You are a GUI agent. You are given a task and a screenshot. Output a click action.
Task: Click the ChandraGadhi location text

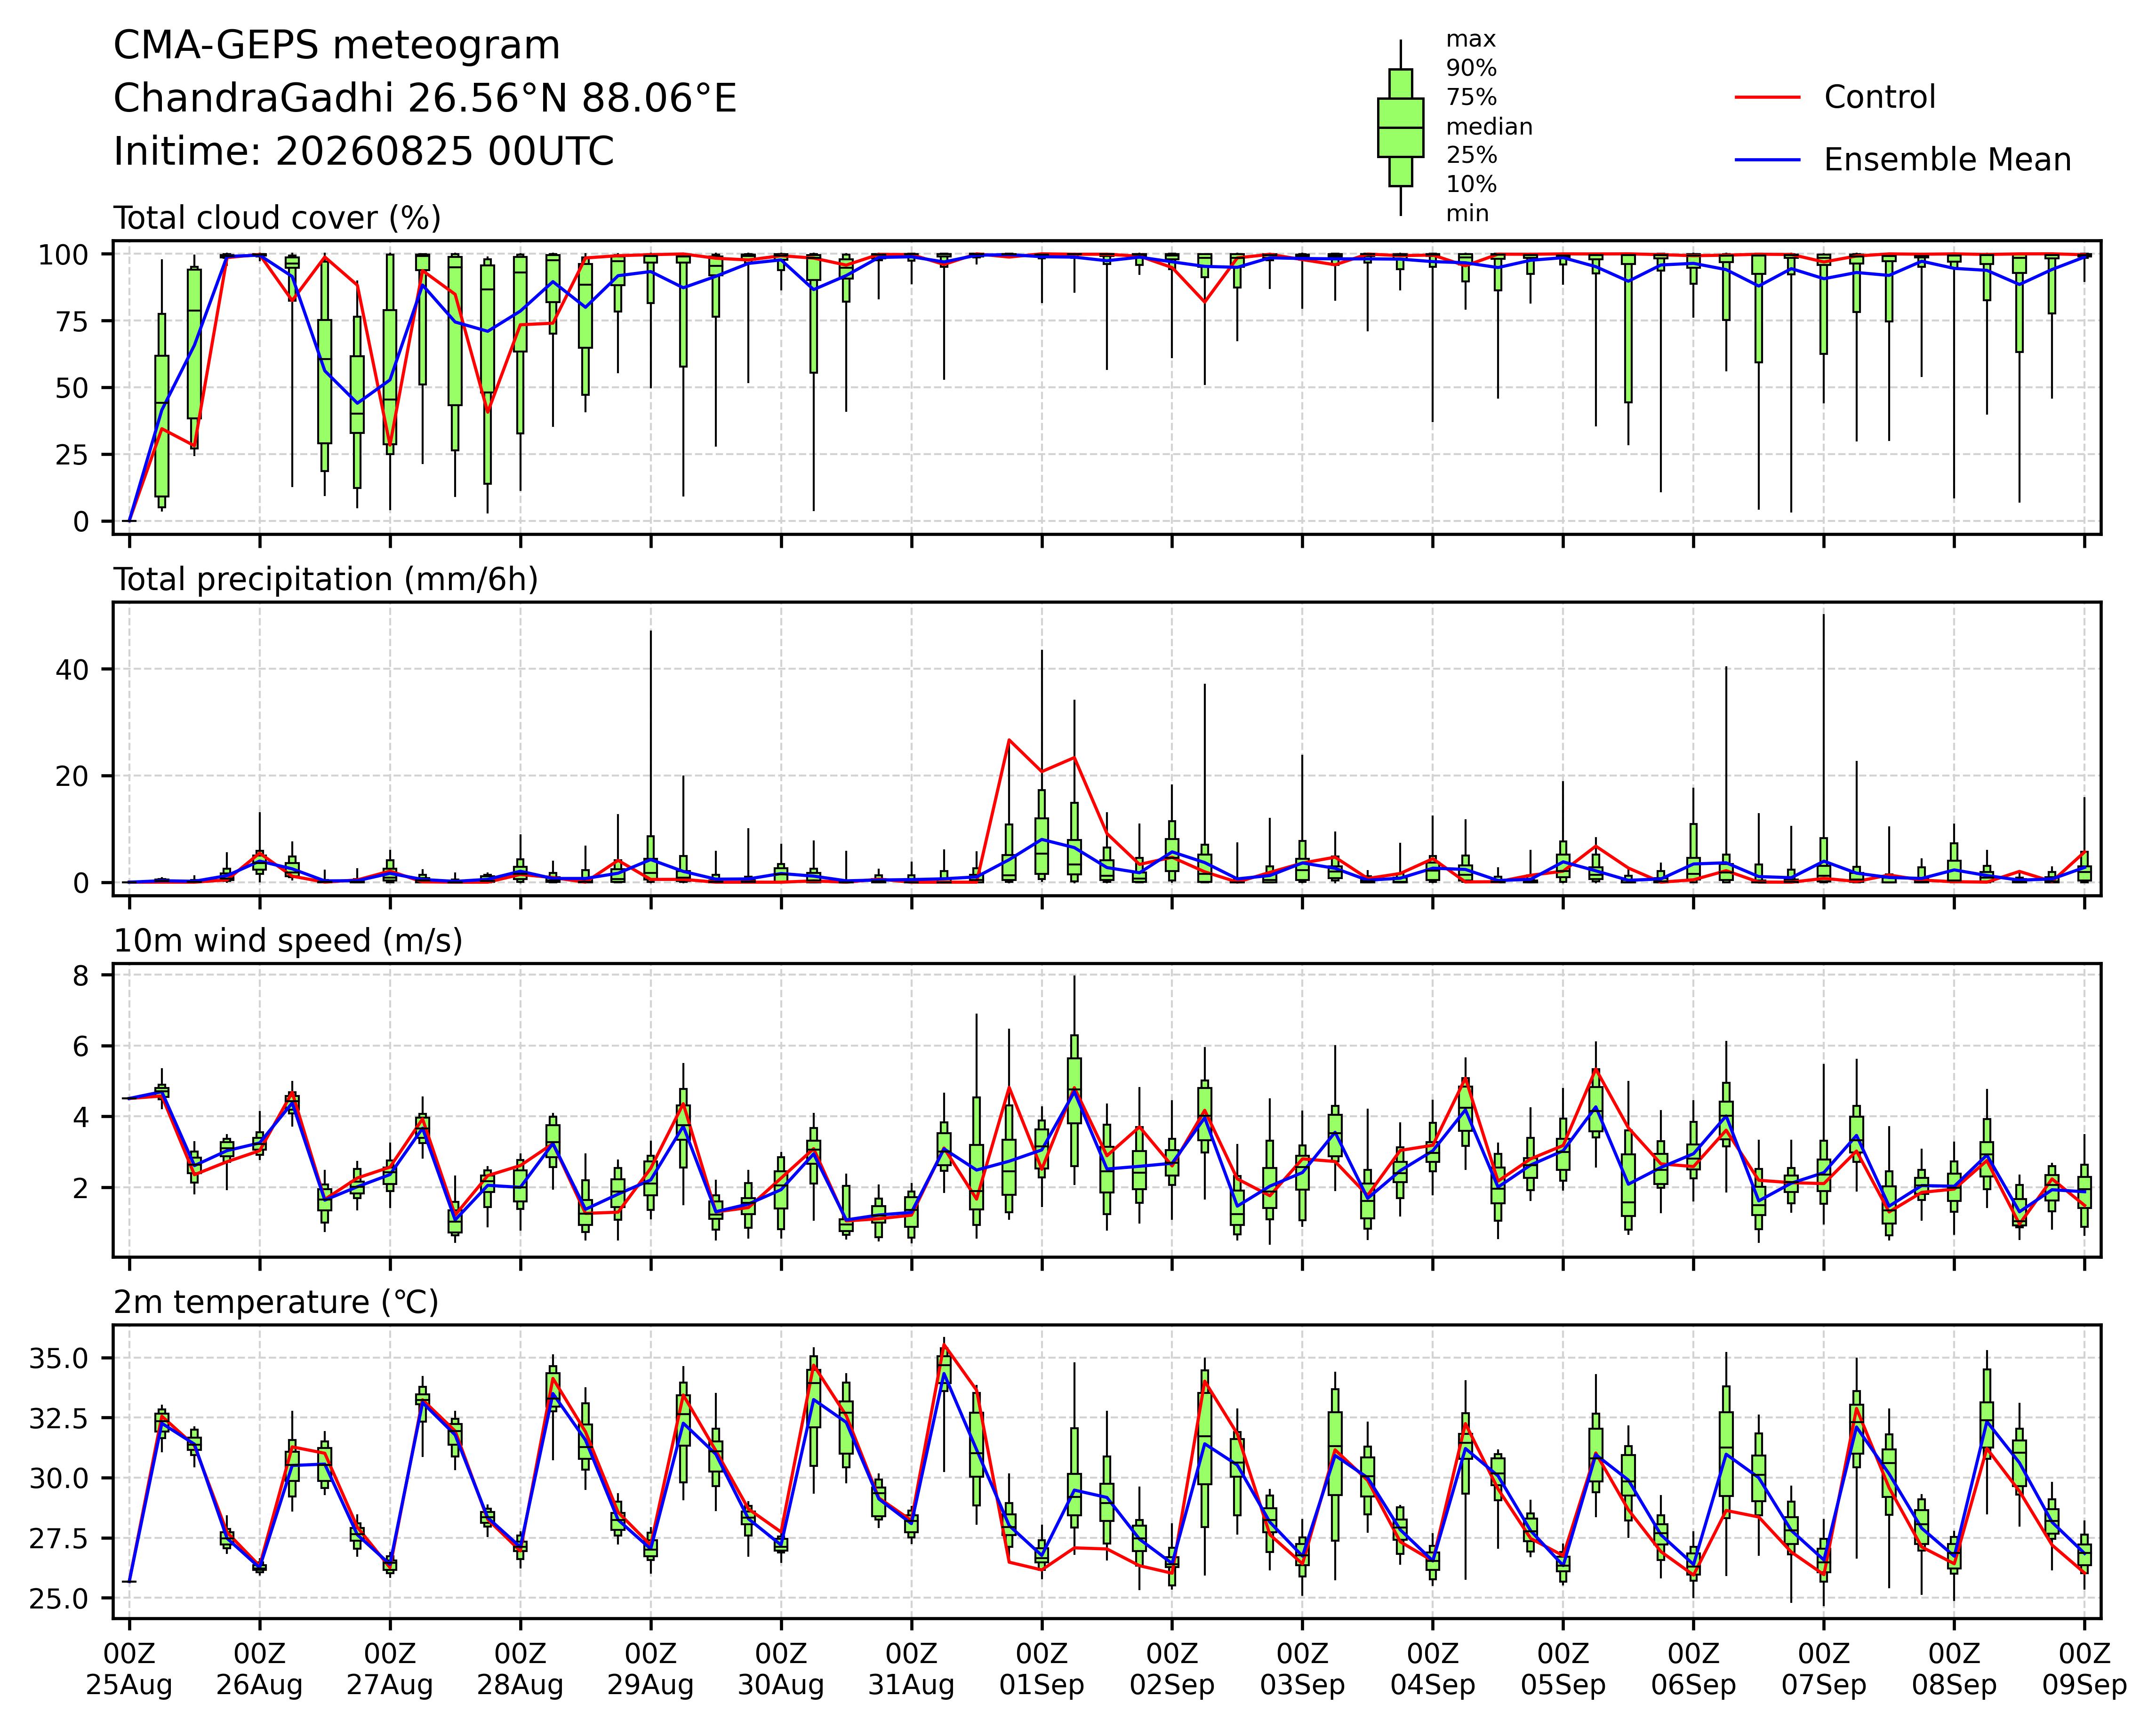425,99
